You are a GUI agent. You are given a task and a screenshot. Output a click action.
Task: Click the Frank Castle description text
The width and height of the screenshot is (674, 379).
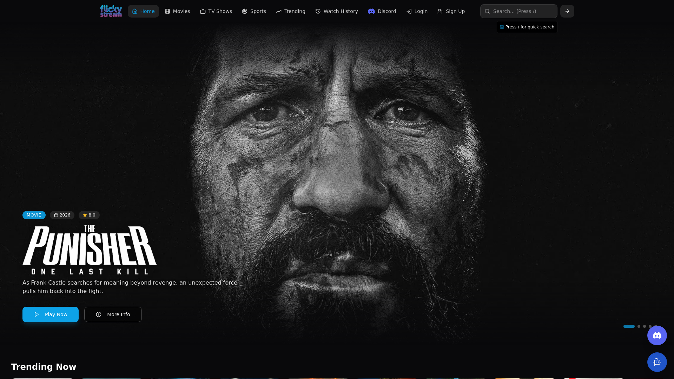130,287
